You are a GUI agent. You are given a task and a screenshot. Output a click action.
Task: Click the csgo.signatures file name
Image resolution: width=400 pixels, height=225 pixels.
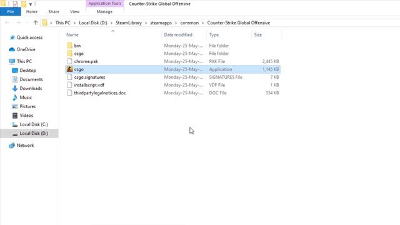[89, 77]
